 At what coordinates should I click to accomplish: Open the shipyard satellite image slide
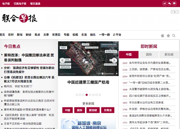coord(88,58)
